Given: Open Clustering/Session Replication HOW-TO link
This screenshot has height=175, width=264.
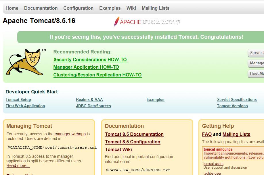Looking at the screenshot, I should point(97,75).
